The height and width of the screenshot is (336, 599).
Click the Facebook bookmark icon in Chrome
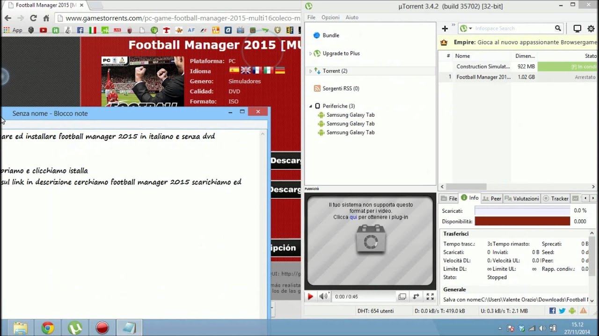tap(80, 30)
